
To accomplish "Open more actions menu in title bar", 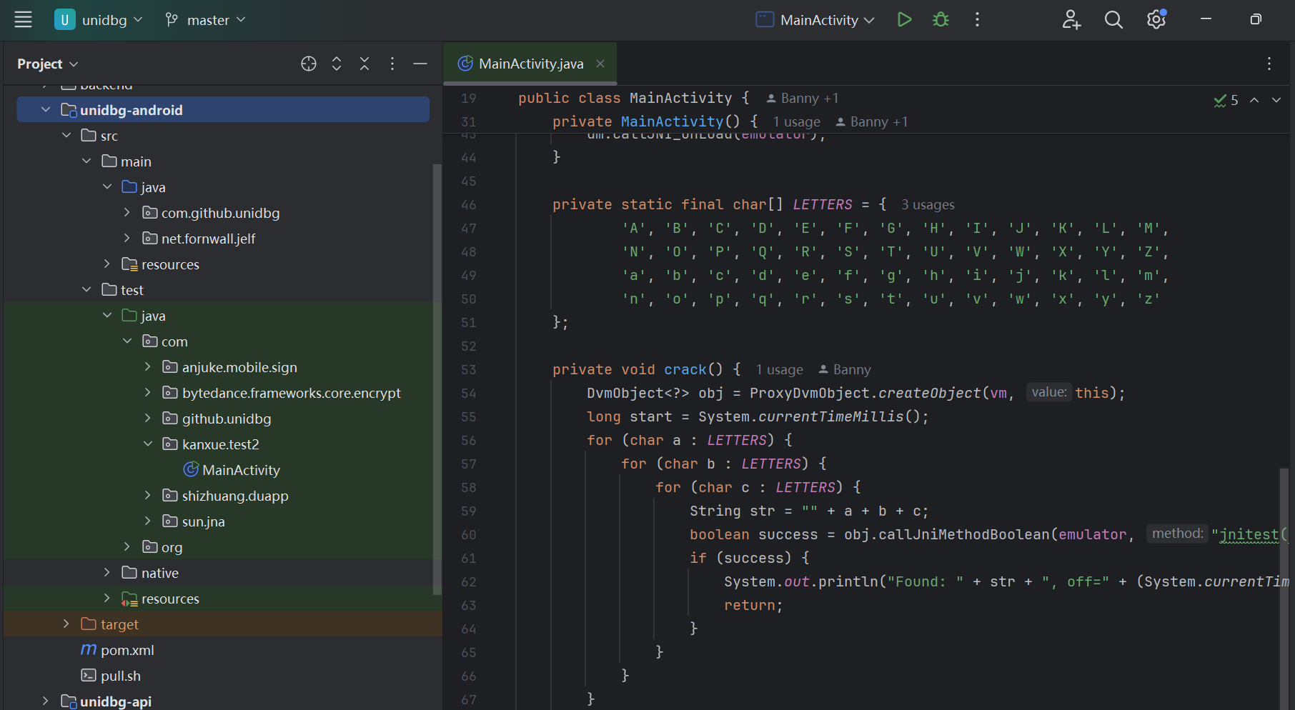I will tap(977, 19).
